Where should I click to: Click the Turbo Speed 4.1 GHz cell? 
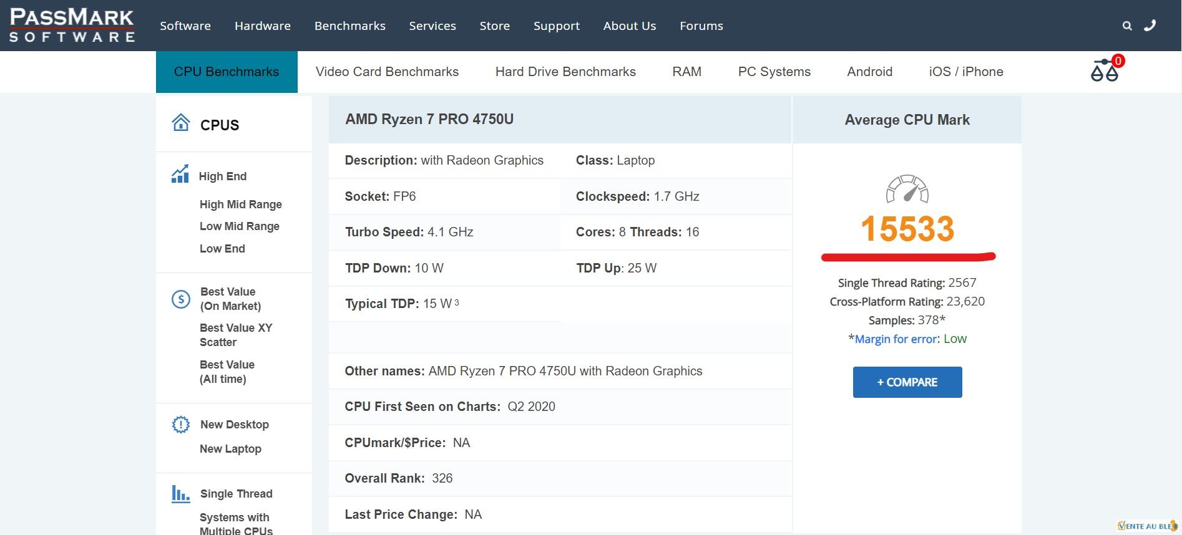444,233
